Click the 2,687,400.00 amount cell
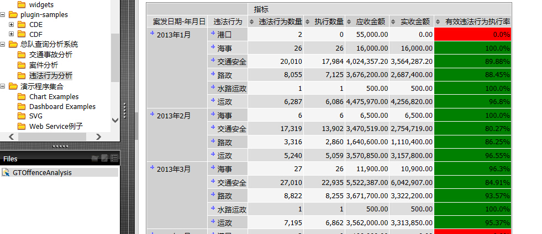 pos(412,75)
